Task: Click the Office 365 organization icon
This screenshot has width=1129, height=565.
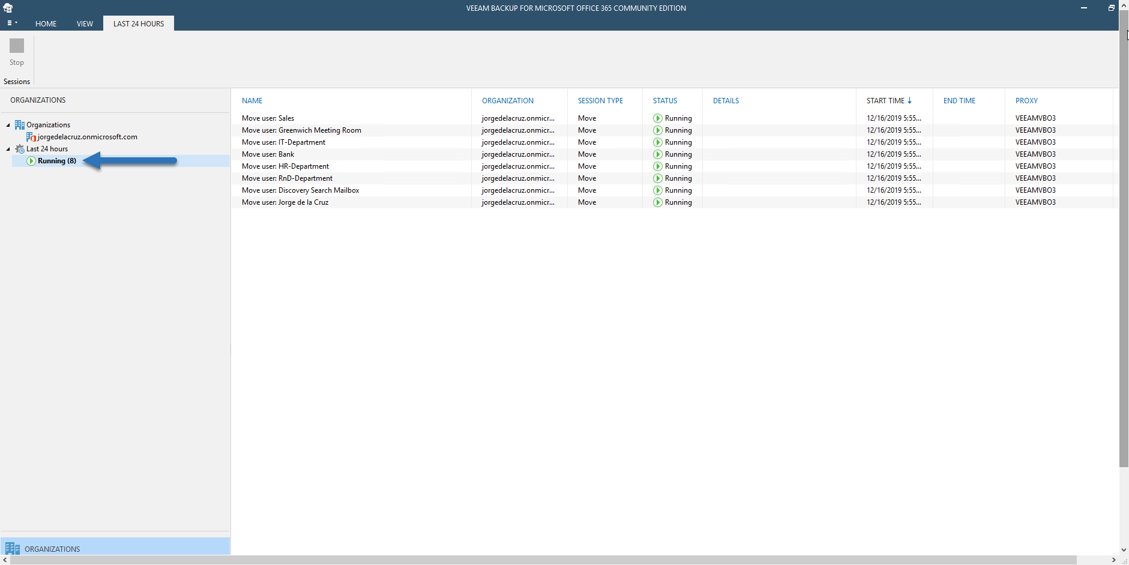Action: pyautogui.click(x=31, y=137)
